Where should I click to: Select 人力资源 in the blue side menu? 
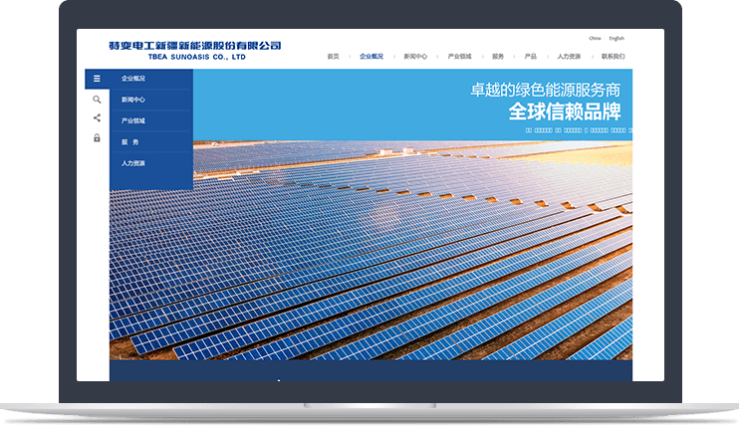point(133,162)
